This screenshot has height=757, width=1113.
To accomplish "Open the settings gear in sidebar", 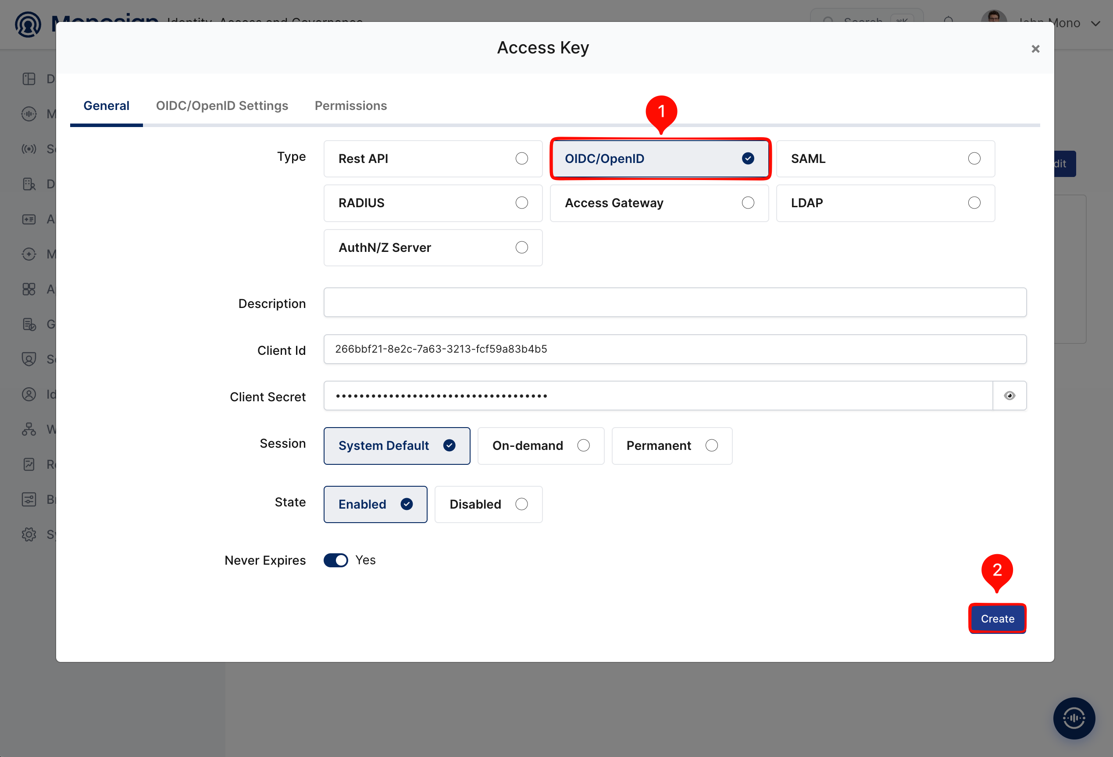I will pyautogui.click(x=29, y=534).
